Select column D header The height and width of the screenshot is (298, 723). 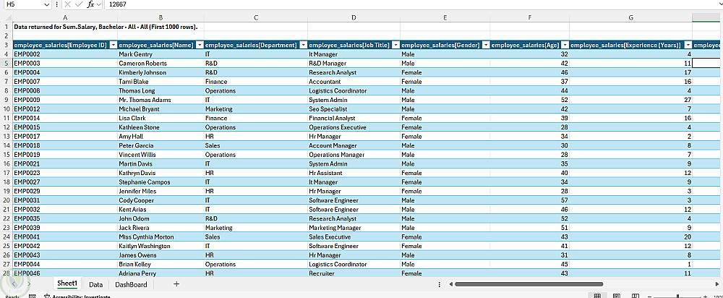[354, 17]
